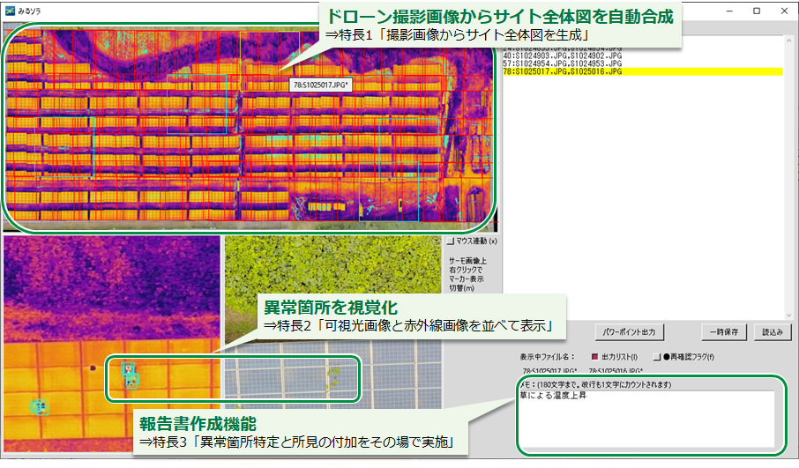Viewport: 799px width, 468px height.
Task: Click the file list scrollbar up arrow
Action: [x=788, y=41]
